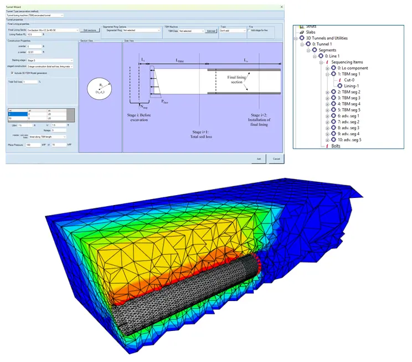The image size is (412, 362).
Task: Click the red Bolts icon in tree
Action: tap(327, 146)
